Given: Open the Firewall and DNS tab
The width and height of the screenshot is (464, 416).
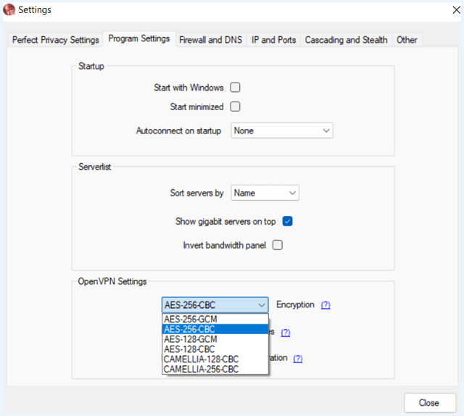Looking at the screenshot, I should [211, 40].
